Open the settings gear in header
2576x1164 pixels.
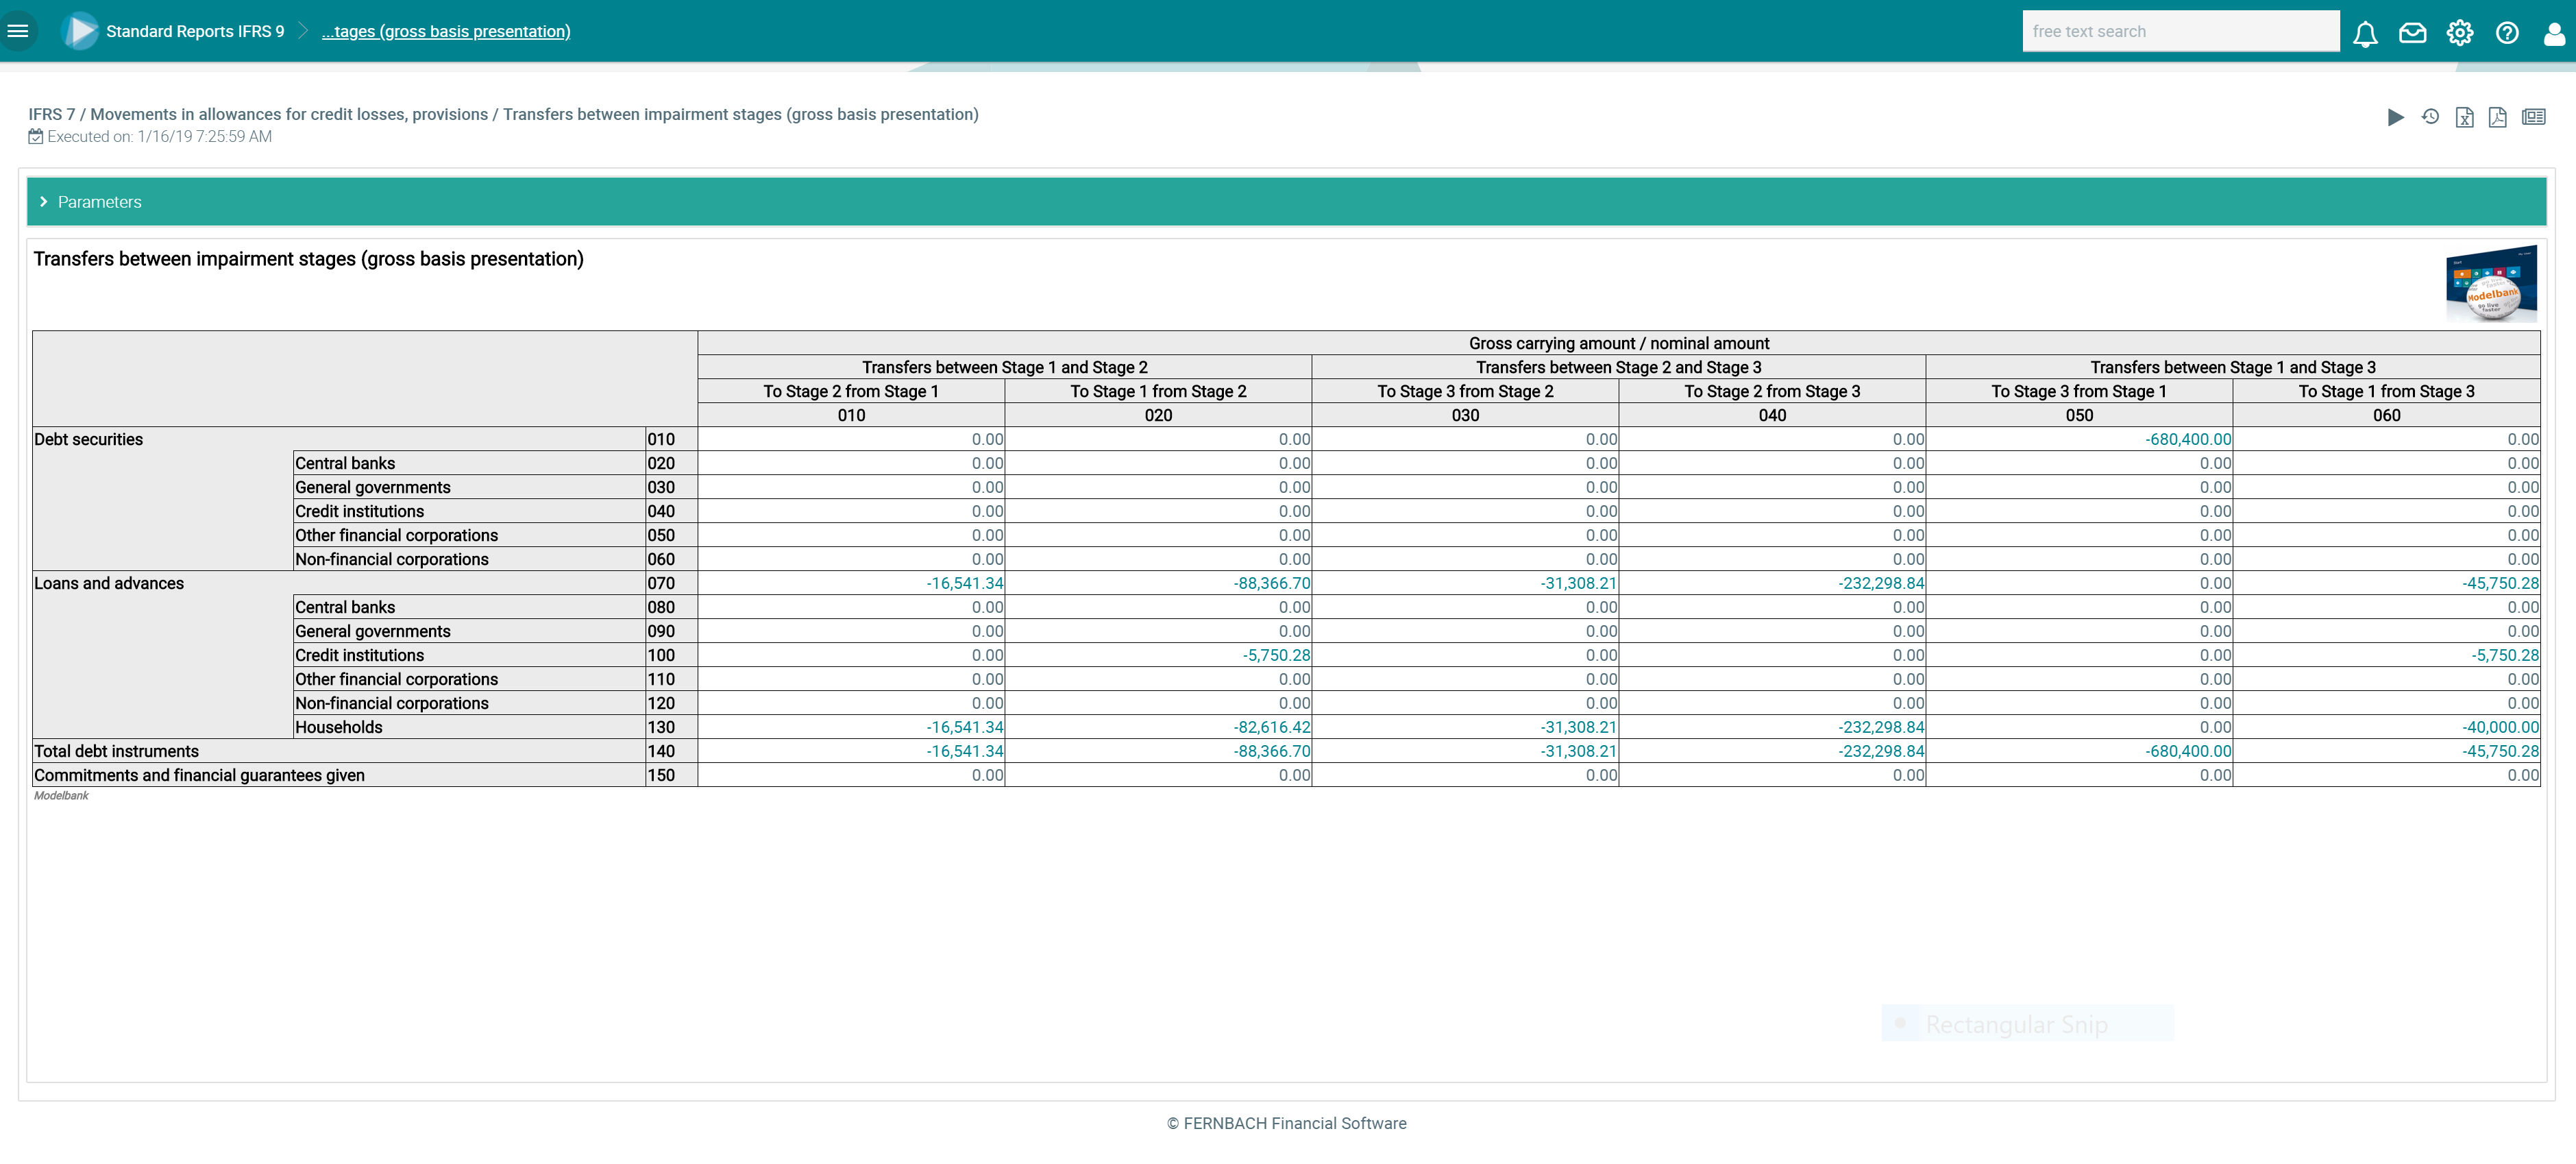click(x=2460, y=33)
